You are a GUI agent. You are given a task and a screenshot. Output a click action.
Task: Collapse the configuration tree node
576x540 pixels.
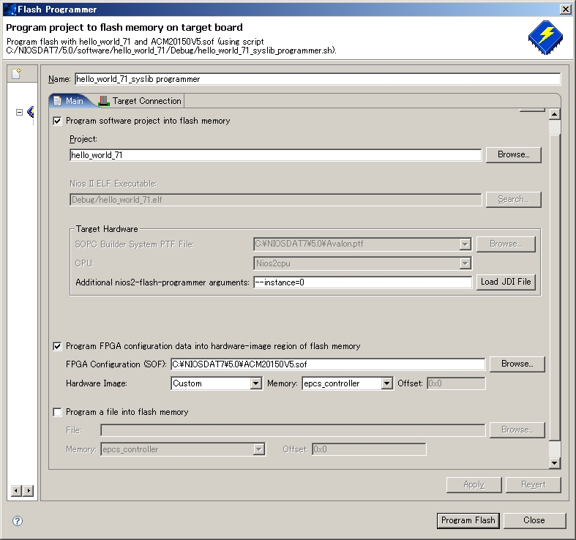click(19, 112)
